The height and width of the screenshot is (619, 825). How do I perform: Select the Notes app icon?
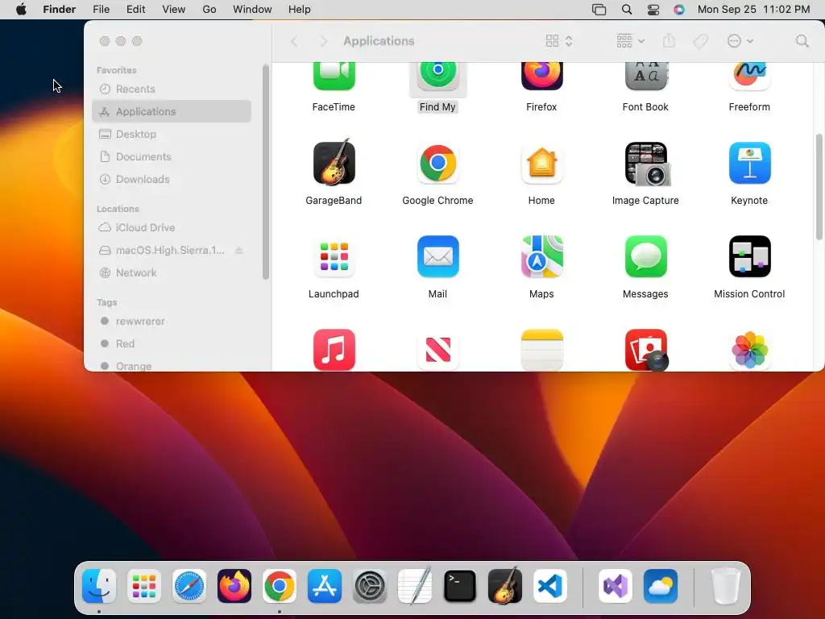541,350
